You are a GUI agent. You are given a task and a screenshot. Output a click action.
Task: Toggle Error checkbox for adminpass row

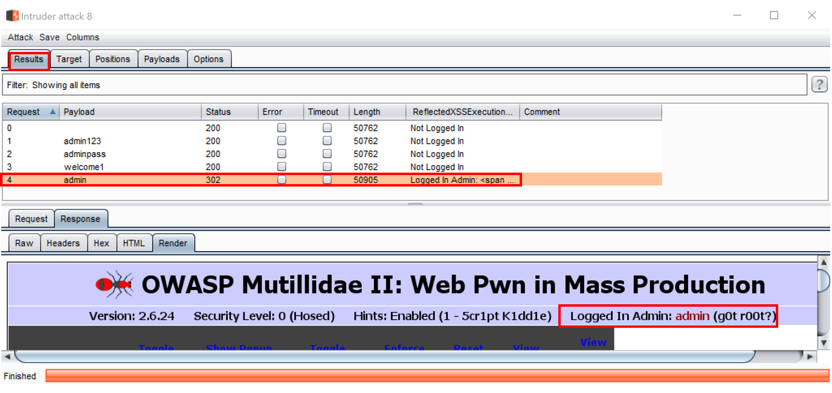(282, 154)
